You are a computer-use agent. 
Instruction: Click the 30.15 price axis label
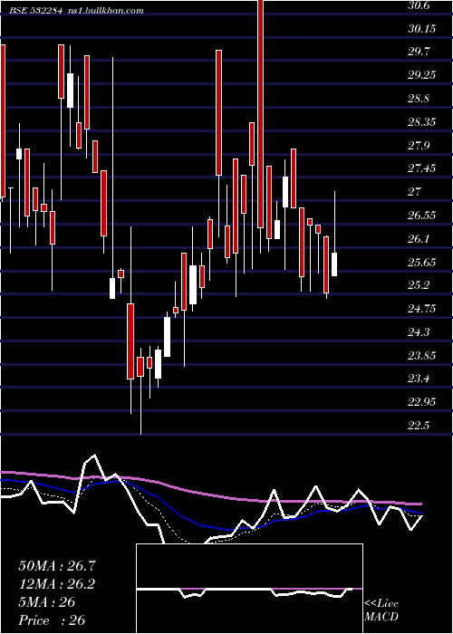pos(421,29)
